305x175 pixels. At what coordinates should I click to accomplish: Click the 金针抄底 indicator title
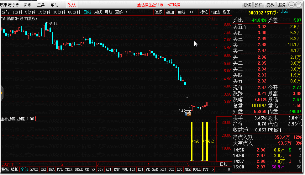tap(8, 119)
